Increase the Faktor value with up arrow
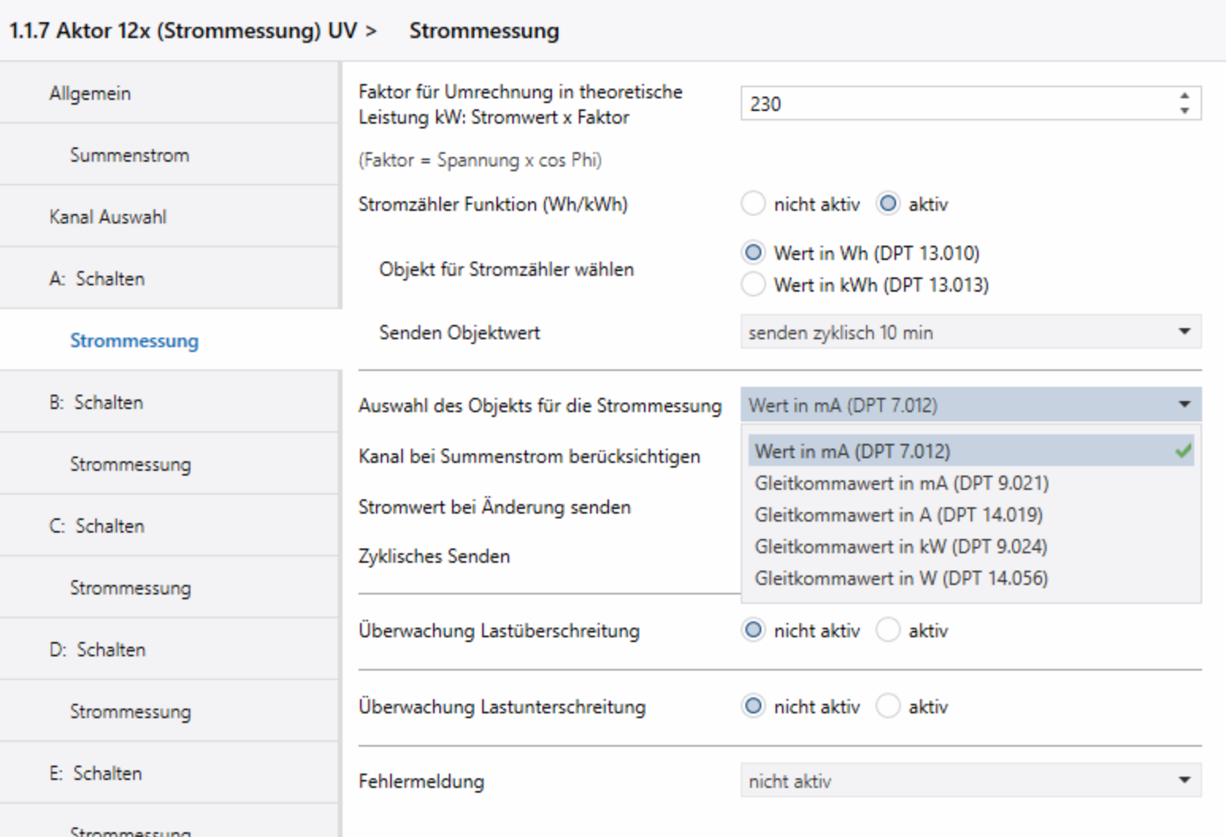The image size is (1226, 837). pyautogui.click(x=1184, y=96)
